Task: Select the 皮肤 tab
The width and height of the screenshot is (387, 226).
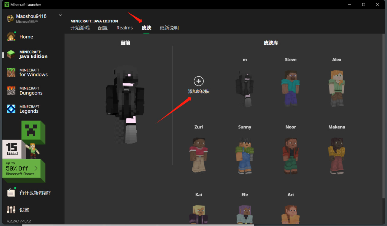Action: 146,28
